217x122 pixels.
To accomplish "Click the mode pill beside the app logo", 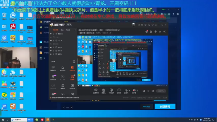I will (69, 25).
